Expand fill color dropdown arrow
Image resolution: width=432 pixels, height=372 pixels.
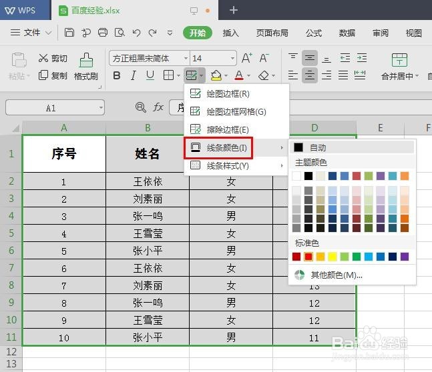[226, 75]
